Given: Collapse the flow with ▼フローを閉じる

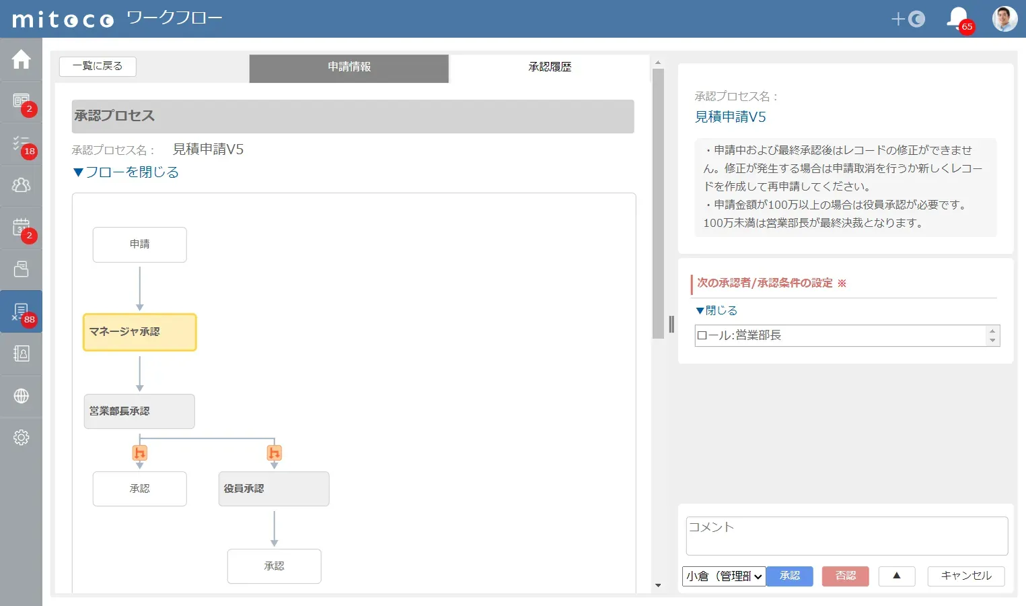Looking at the screenshot, I should [126, 172].
